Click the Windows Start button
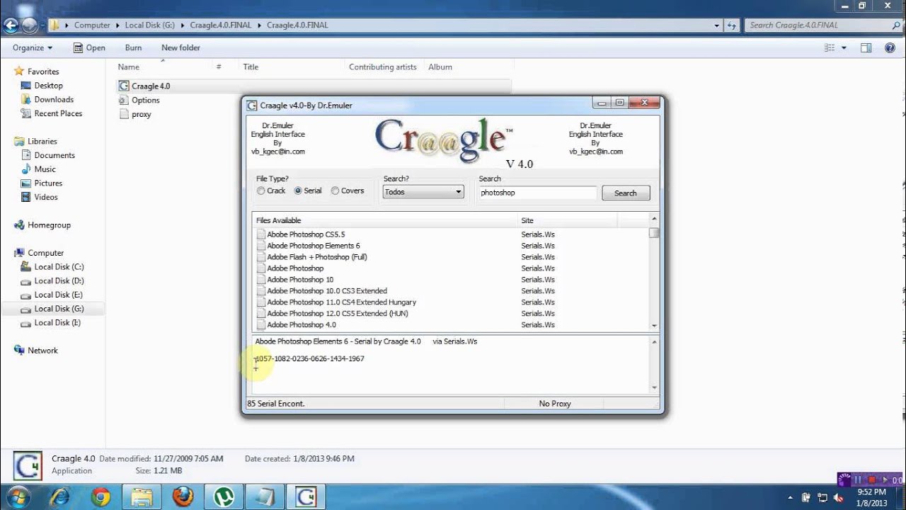Viewport: 906px width, 510px height. (x=18, y=497)
